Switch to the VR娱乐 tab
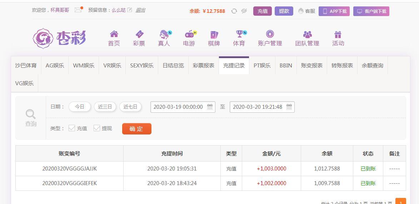Viewport: 419px width, 204px height. click(x=112, y=65)
